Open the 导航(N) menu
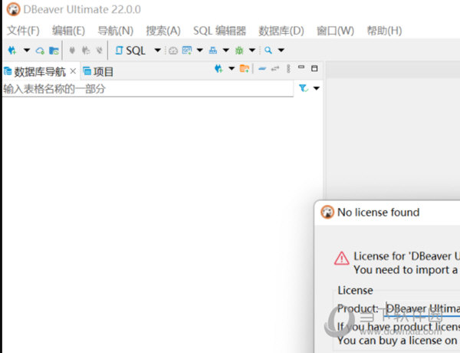 point(116,31)
